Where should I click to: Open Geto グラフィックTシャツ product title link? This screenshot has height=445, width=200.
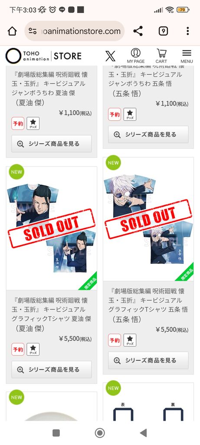click(x=51, y=314)
